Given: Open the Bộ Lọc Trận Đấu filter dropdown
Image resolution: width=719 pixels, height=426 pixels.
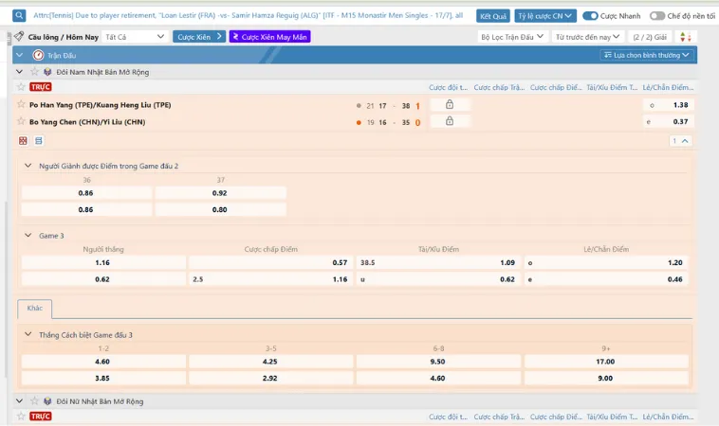Looking at the screenshot, I should 512,36.
